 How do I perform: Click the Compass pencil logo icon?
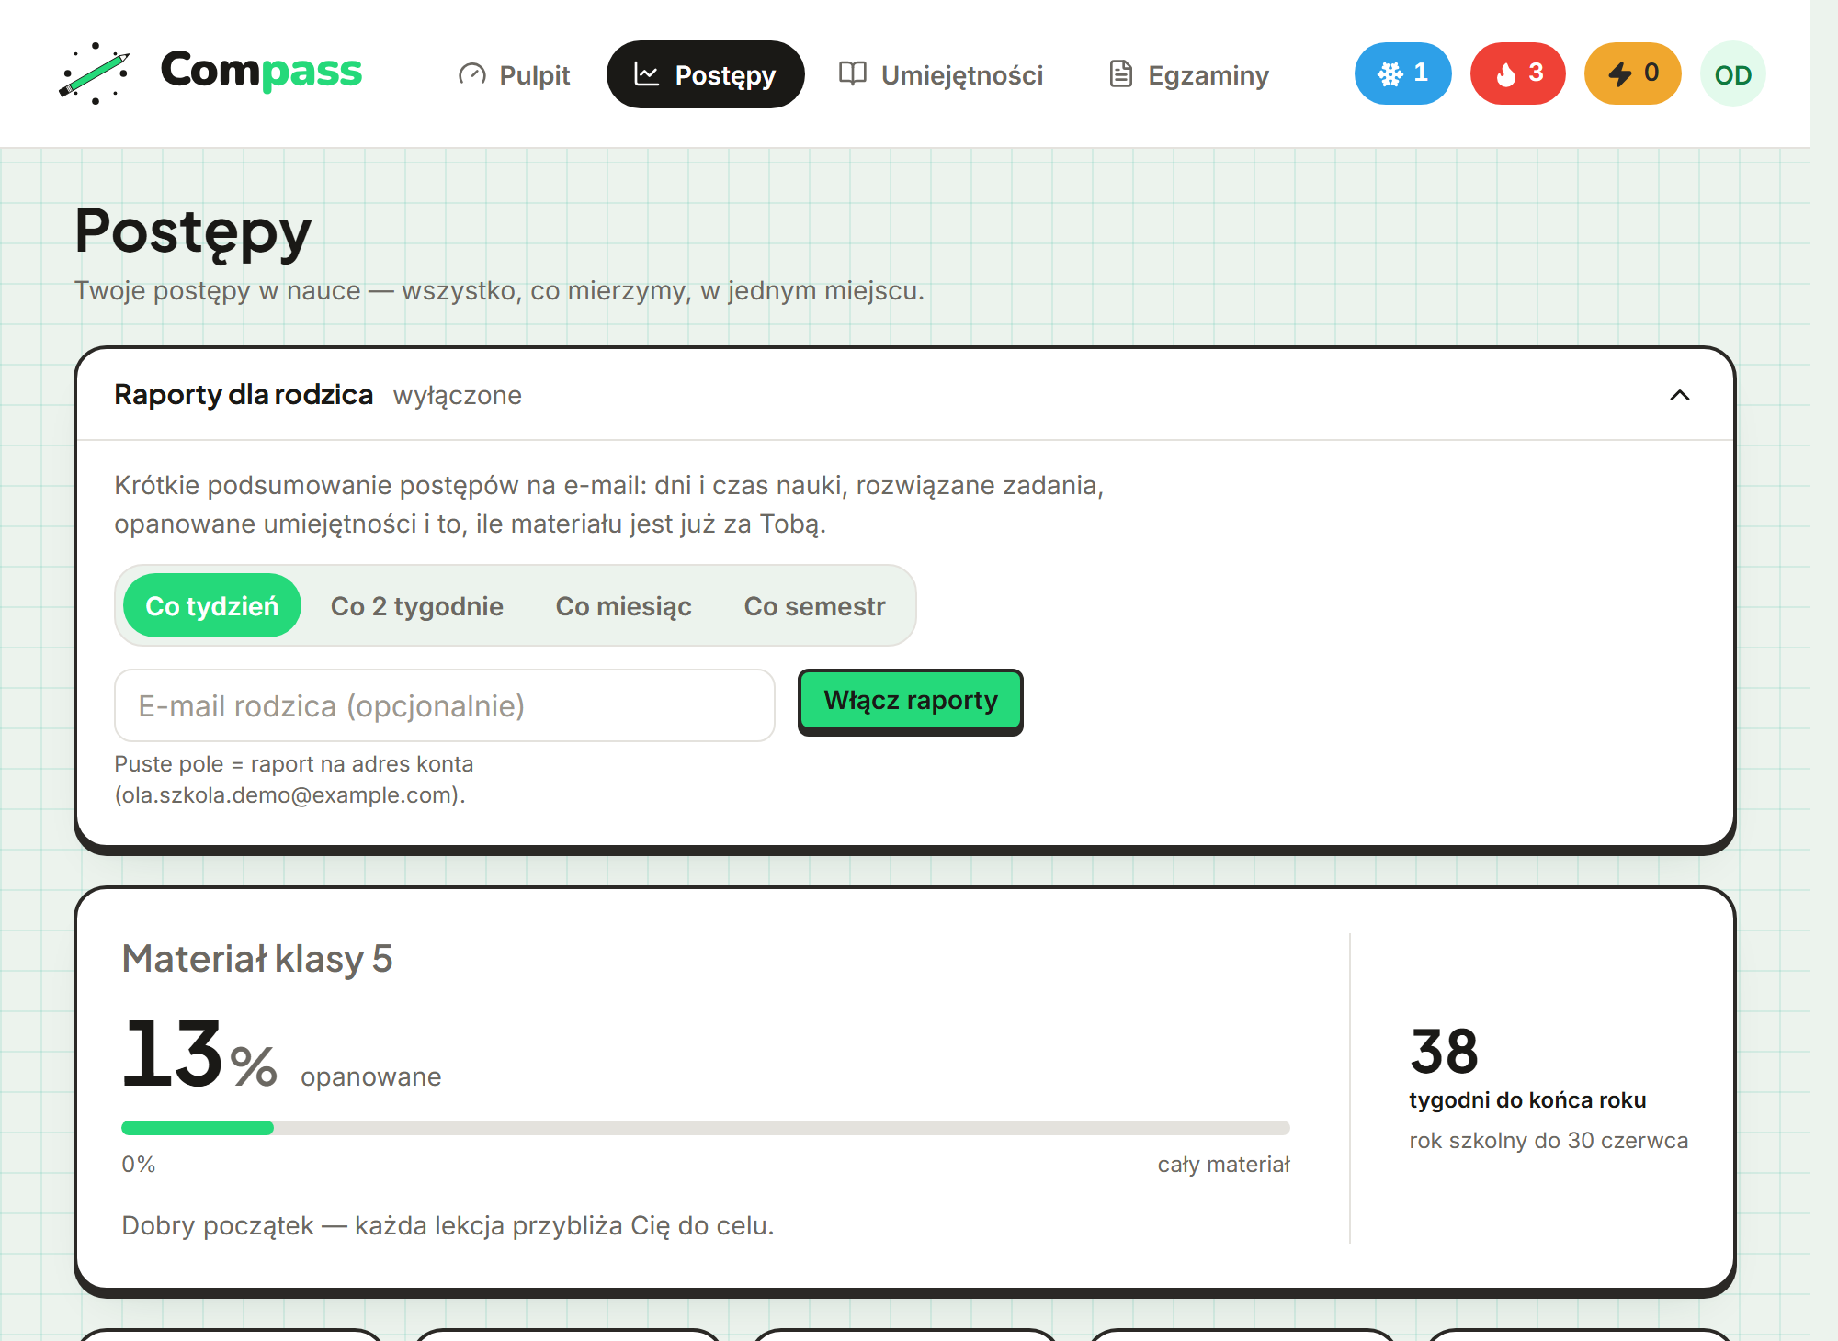[94, 73]
